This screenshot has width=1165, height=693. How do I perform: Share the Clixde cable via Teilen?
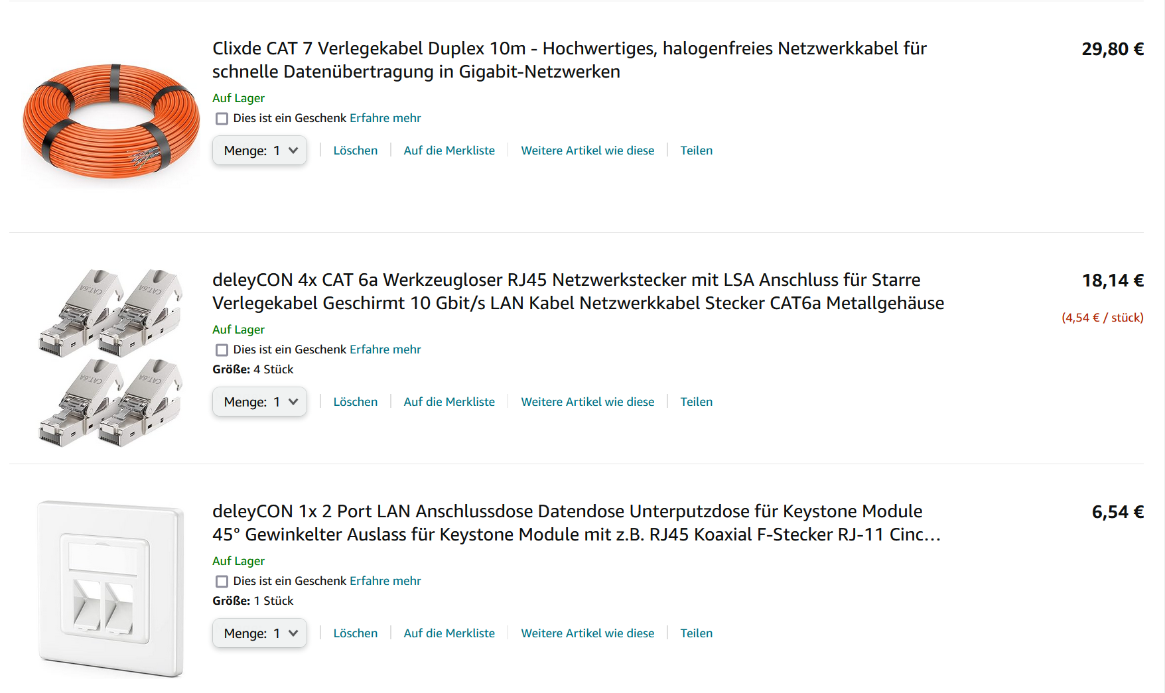(697, 151)
